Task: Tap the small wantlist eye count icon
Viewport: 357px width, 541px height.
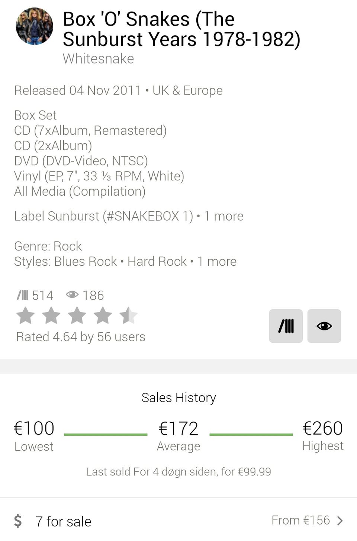Action: click(x=72, y=295)
